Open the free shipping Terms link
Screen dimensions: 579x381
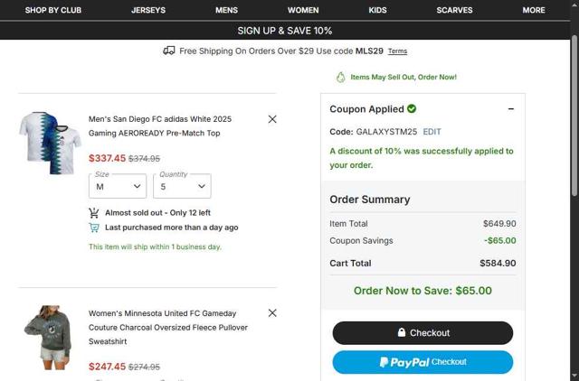pos(397,51)
